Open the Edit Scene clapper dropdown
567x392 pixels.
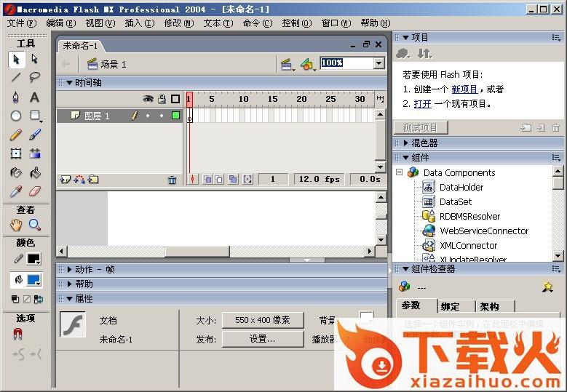(288, 65)
